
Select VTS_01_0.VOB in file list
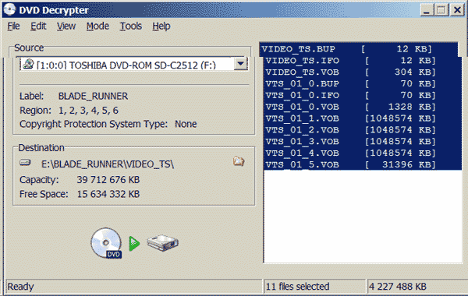click(x=363, y=107)
